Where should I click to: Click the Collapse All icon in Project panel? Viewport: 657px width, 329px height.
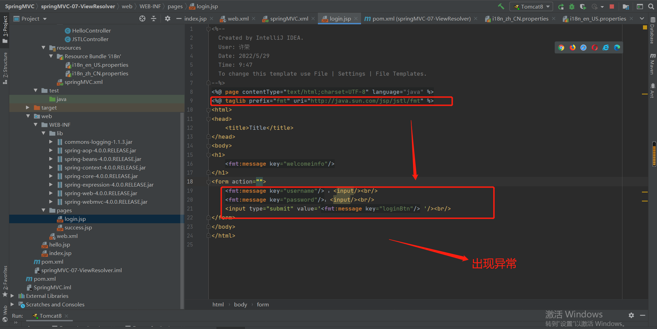coord(154,18)
